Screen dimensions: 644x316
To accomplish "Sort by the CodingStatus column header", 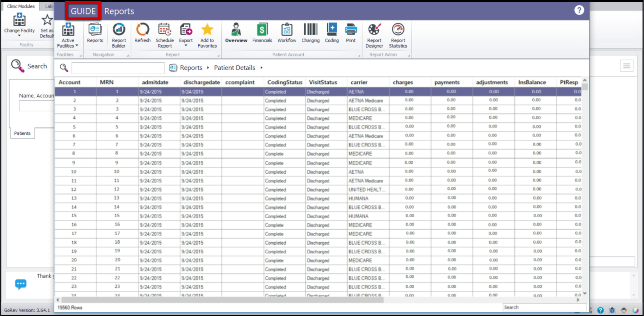I will pyautogui.click(x=285, y=82).
